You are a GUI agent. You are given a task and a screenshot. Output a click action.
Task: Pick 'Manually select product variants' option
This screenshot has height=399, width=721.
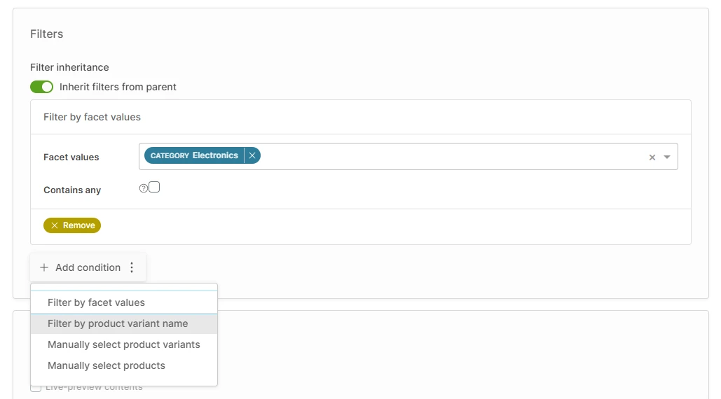click(124, 344)
